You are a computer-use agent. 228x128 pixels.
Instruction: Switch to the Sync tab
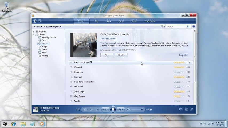[121, 21]
